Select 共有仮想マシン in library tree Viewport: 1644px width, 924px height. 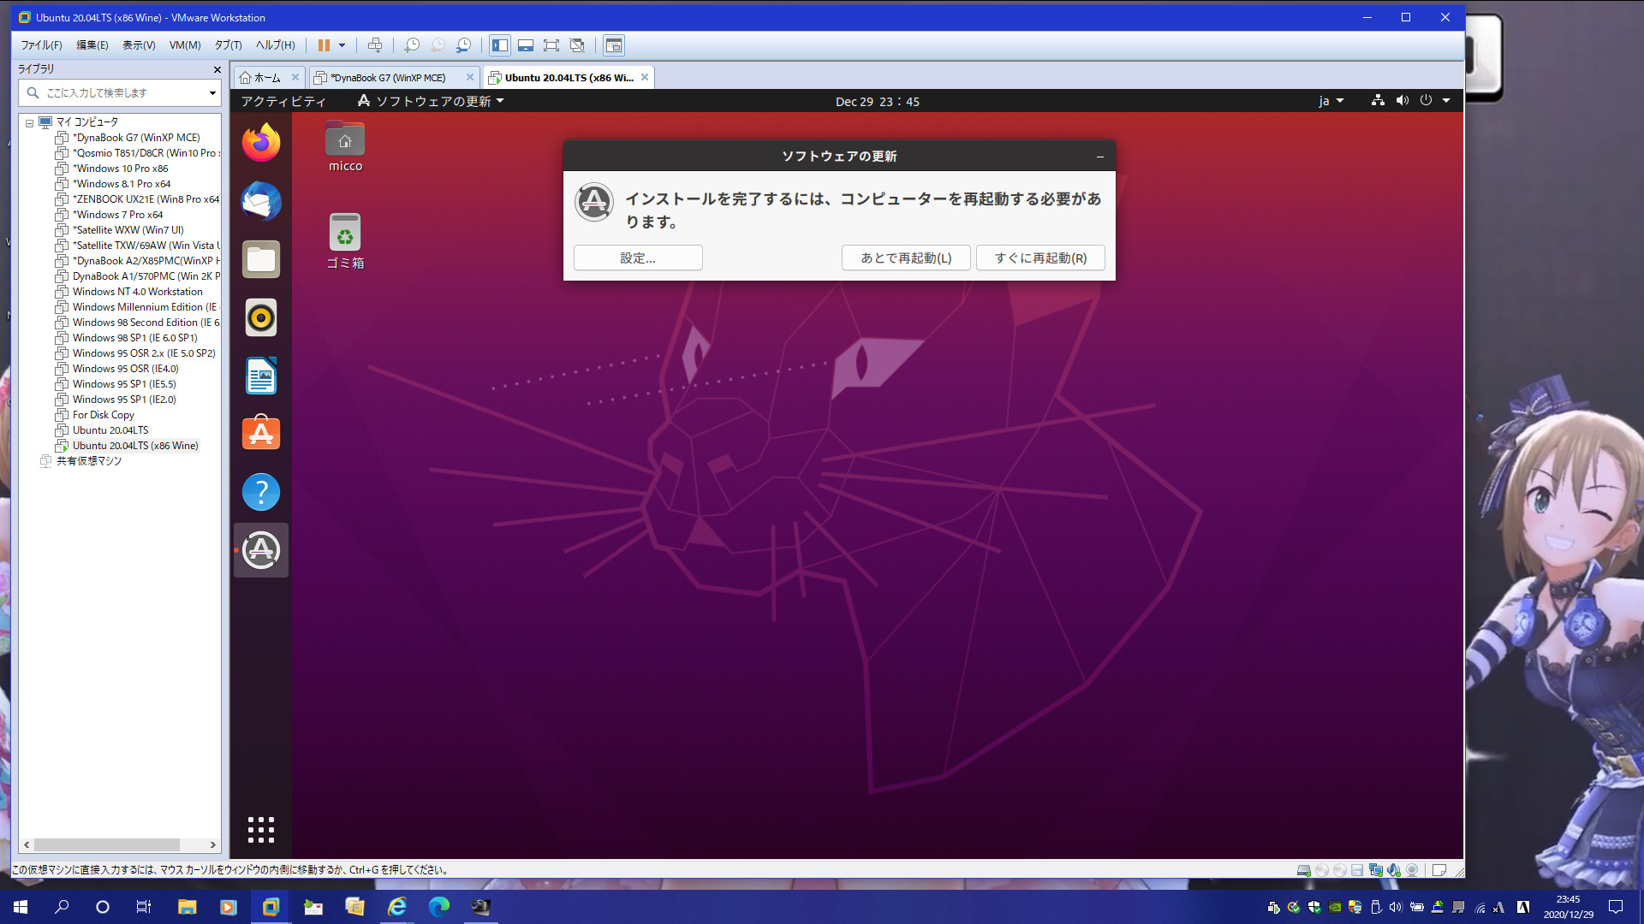tap(88, 461)
